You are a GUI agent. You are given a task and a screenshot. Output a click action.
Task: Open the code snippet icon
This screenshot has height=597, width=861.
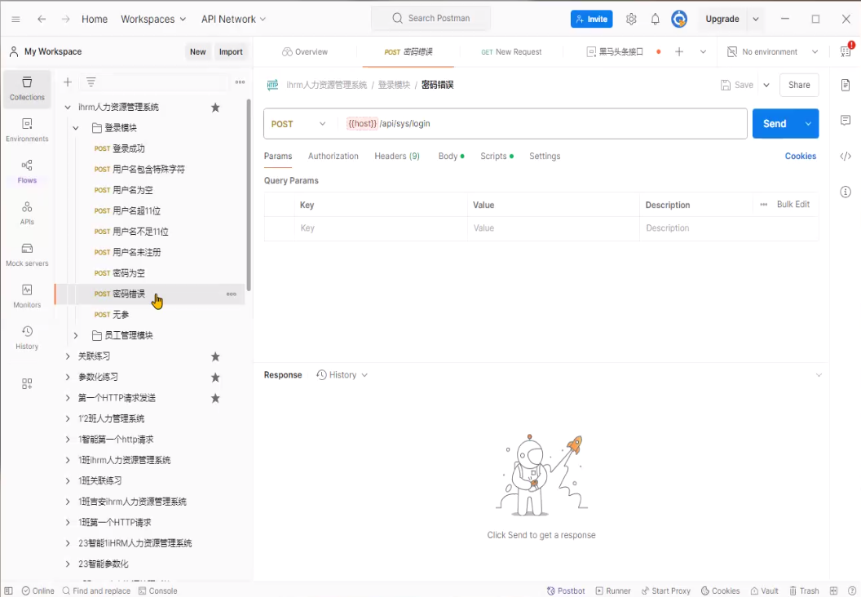(846, 156)
